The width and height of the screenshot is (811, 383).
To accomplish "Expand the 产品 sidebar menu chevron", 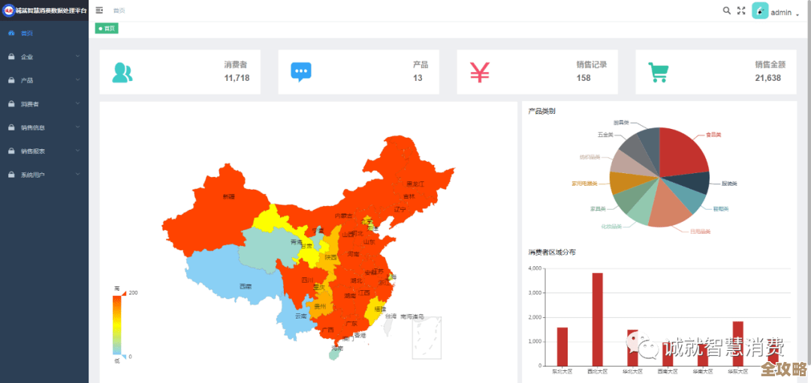I will pyautogui.click(x=77, y=80).
